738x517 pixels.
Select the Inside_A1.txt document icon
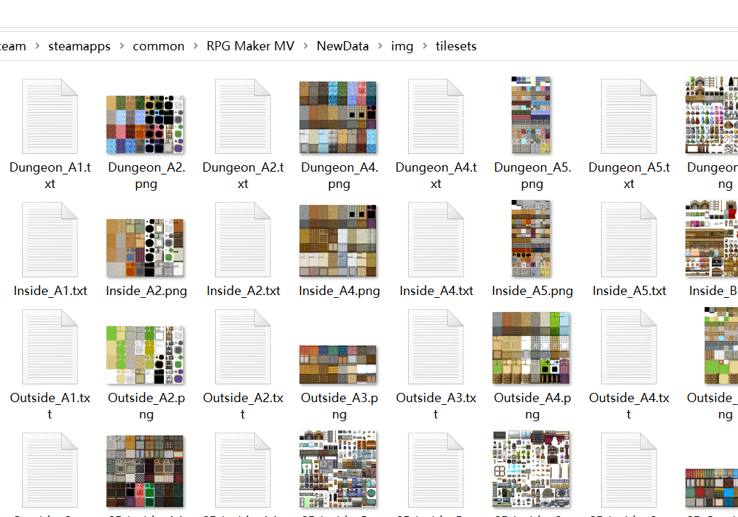(50, 240)
